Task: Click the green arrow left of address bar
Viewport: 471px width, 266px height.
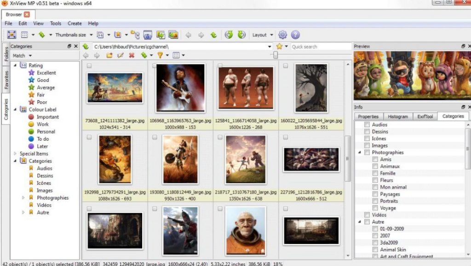Action: (86, 46)
